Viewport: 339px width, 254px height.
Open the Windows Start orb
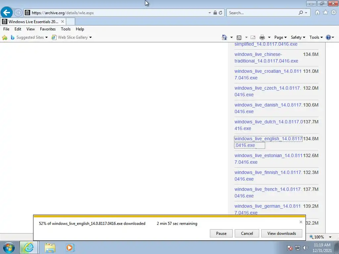click(x=9, y=247)
